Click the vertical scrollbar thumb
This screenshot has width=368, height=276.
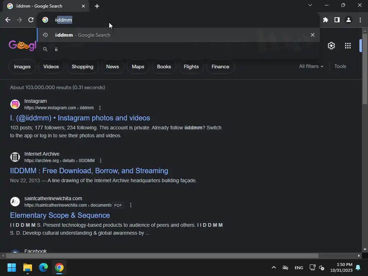[x=365, y=69]
